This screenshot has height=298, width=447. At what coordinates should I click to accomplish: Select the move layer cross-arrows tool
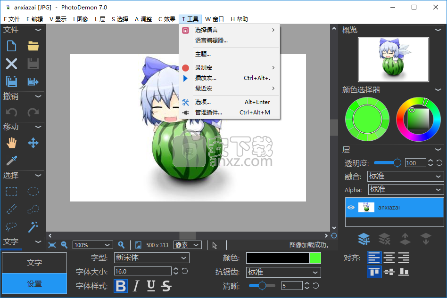click(33, 143)
